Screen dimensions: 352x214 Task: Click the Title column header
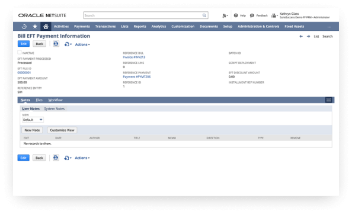pyautogui.click(x=137, y=138)
